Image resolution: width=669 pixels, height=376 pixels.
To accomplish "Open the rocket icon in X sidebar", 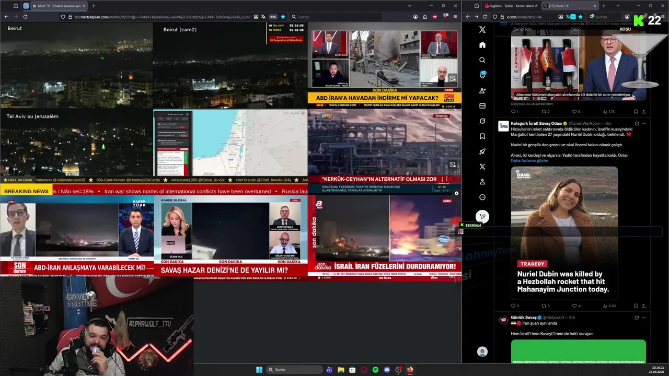I will pyautogui.click(x=482, y=151).
